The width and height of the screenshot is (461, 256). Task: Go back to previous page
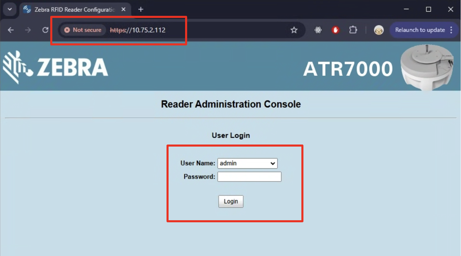coord(11,30)
